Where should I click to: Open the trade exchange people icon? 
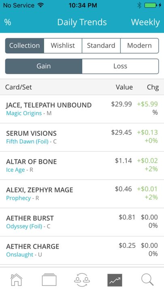coord(82,280)
